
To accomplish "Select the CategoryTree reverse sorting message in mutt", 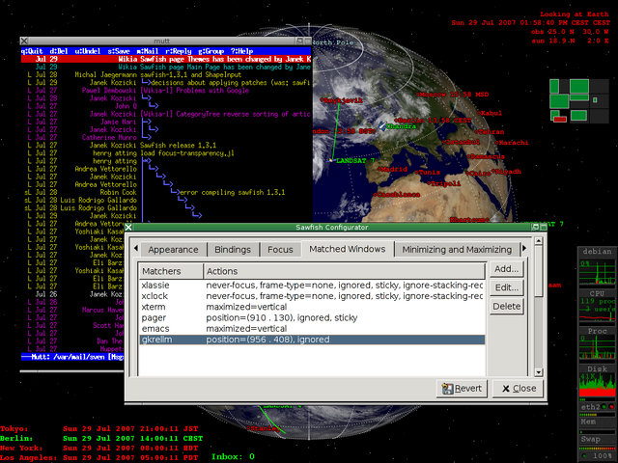I will (x=166, y=114).
